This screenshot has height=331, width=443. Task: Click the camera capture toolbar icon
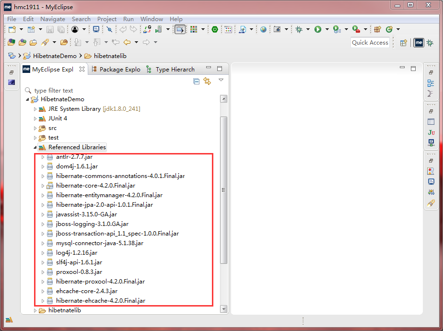(277, 29)
